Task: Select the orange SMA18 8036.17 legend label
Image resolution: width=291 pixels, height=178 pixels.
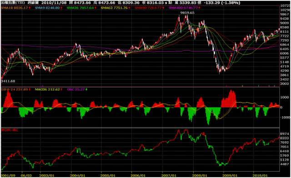Action: point(15,8)
